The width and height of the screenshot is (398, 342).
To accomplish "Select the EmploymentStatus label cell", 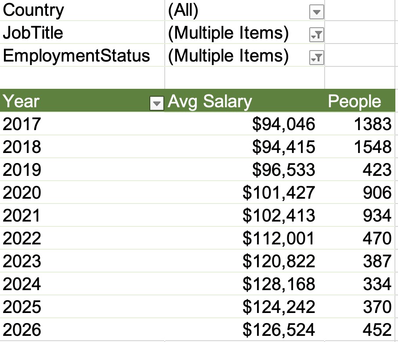I will click(x=76, y=56).
